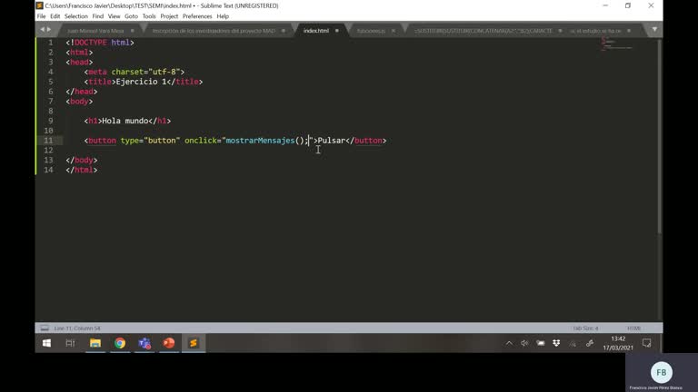This screenshot has height=392, width=698.
Task: Click the Line 11, Column 54 status text
Action: 77,328
